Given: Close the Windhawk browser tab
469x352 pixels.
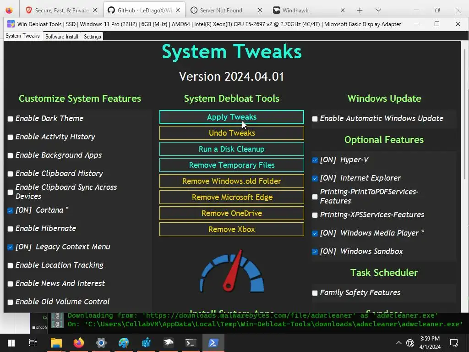Looking at the screenshot, I should [x=343, y=10].
